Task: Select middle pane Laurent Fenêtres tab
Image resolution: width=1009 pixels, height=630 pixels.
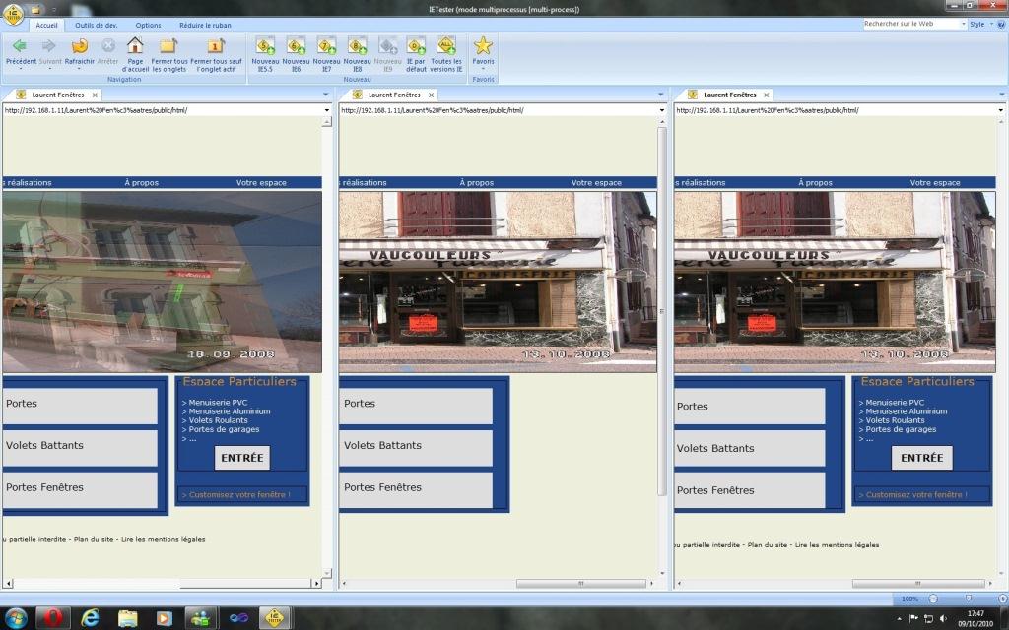Action: click(393, 94)
